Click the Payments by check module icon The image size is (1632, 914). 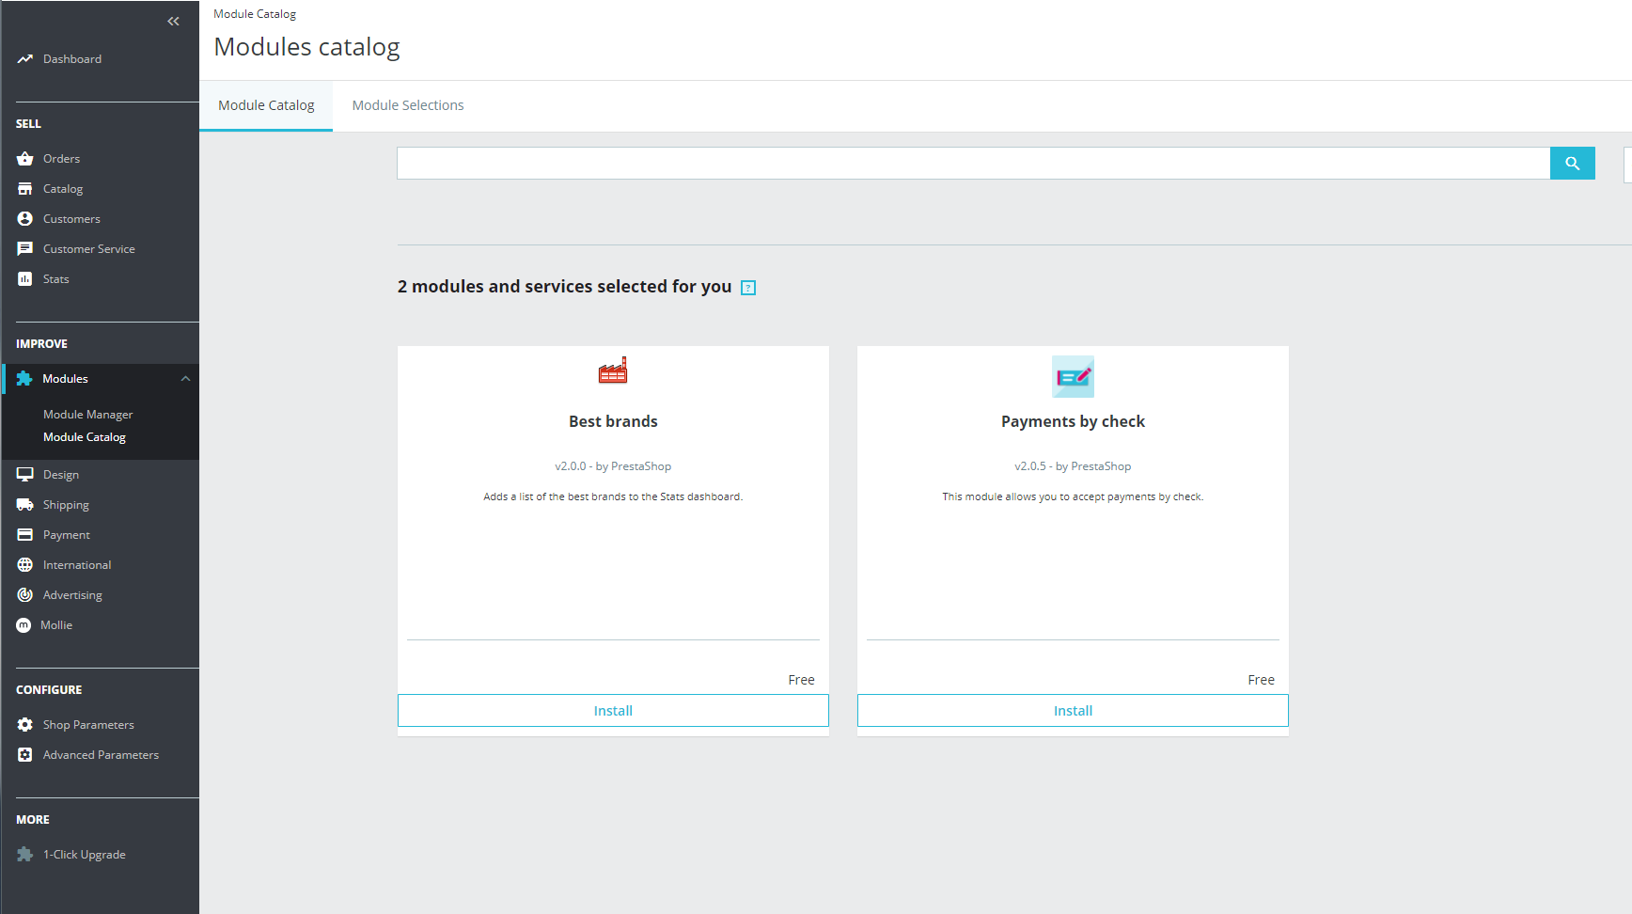(x=1073, y=376)
